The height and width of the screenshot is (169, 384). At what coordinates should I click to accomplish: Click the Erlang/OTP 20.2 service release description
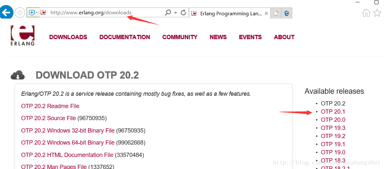(136, 94)
